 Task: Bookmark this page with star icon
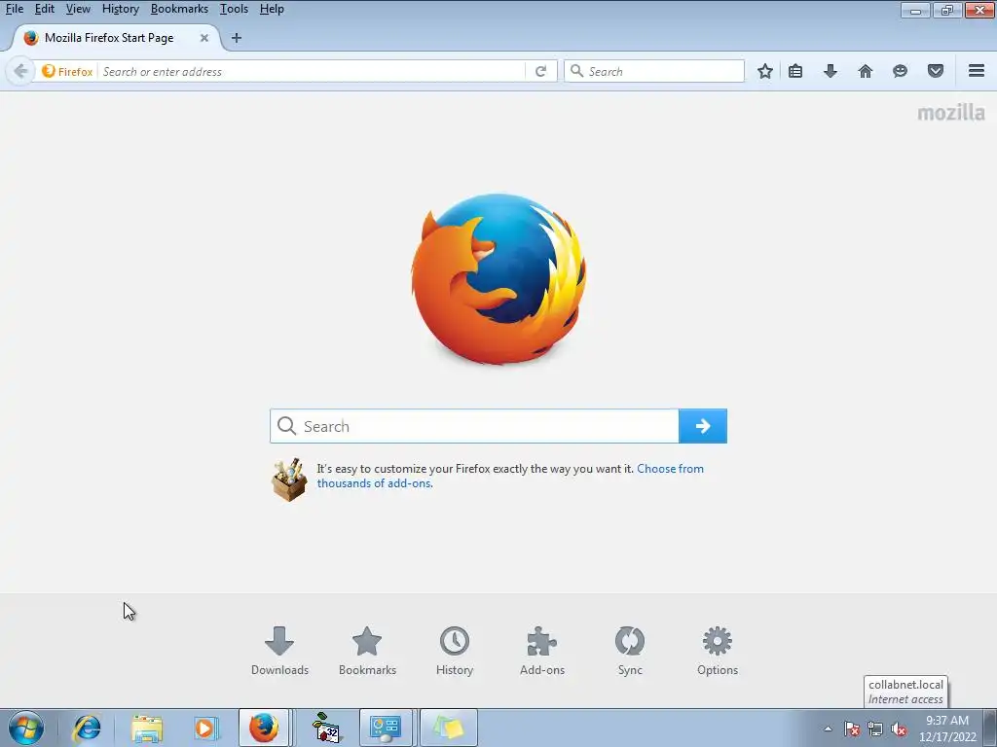tap(765, 71)
